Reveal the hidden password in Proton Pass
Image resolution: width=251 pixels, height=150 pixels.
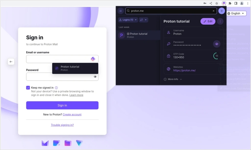216,44
